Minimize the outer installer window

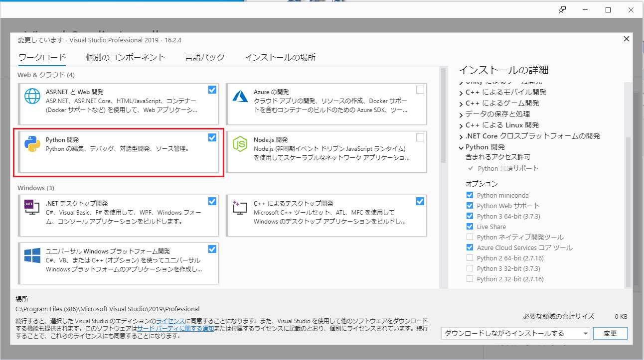[x=585, y=10]
